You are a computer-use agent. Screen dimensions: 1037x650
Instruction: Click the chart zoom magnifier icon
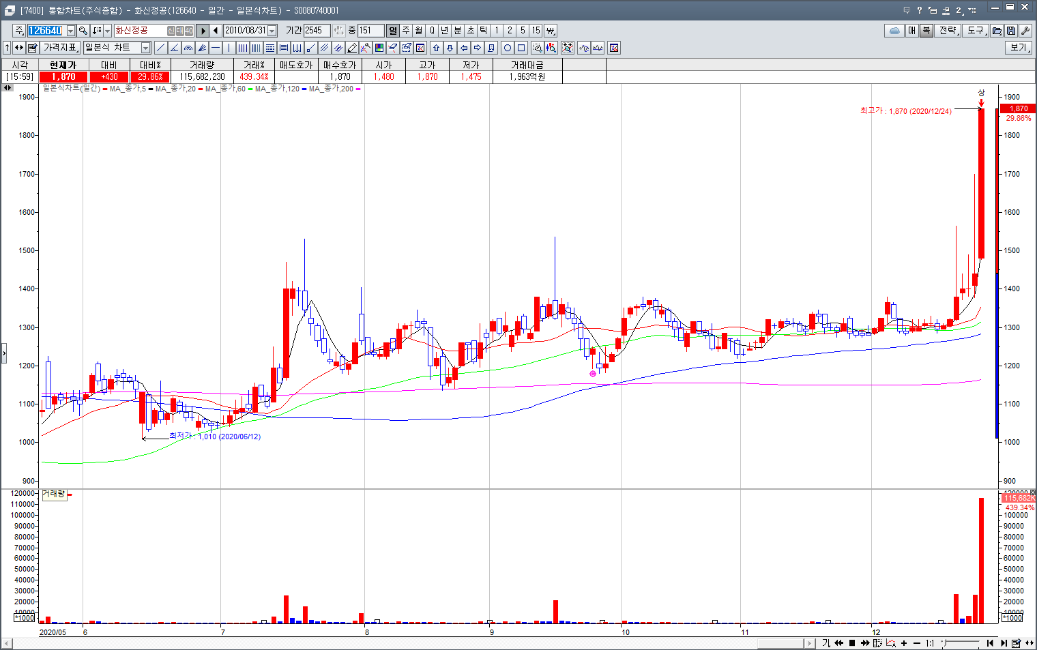[x=537, y=48]
